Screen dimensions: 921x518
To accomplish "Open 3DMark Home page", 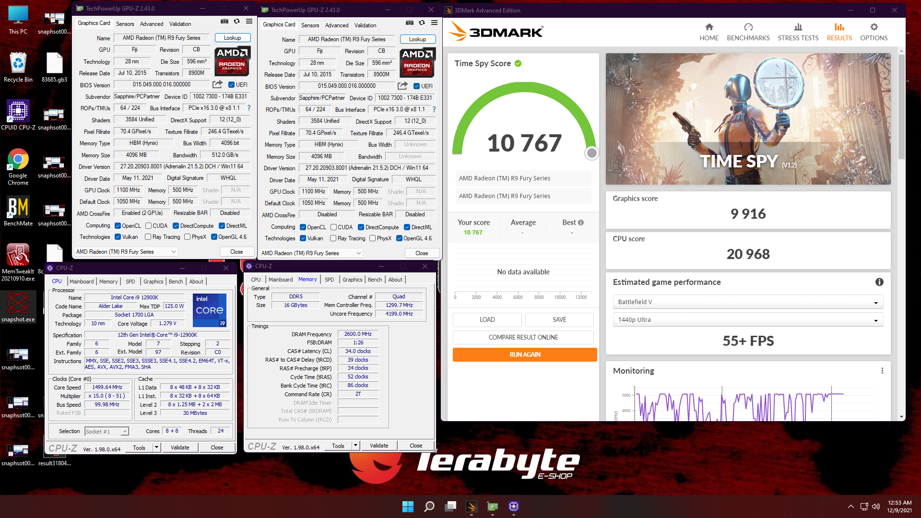I will (708, 32).
